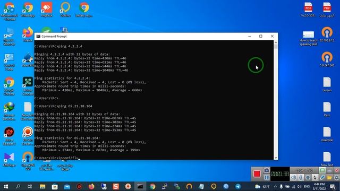
Task: Open WhatsApp desktop shortcut
Action: (x=28, y=10)
